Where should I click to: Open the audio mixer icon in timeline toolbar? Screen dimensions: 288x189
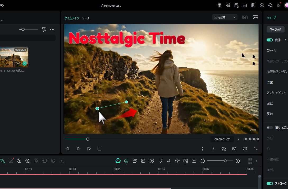(177, 161)
